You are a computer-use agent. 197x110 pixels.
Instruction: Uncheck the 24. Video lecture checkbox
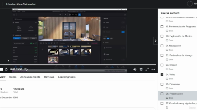coord(162,75)
